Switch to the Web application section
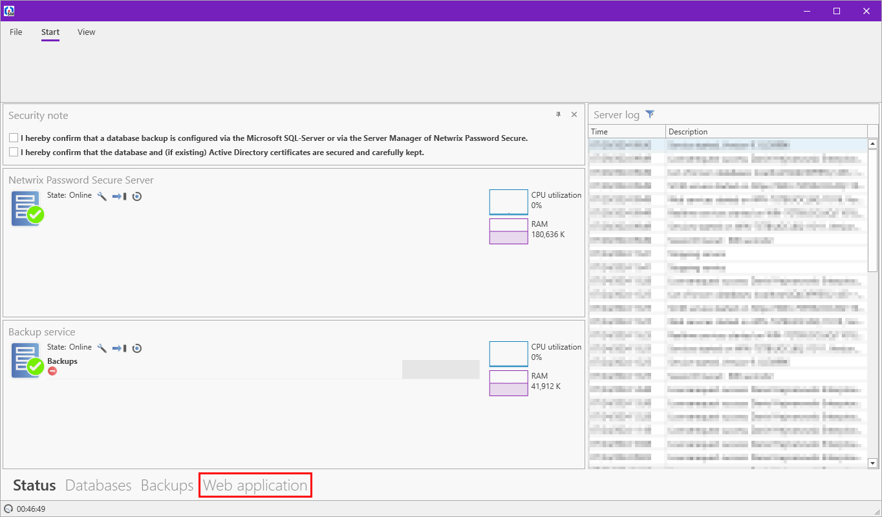Screen dimensions: 882x517 pyautogui.click(x=255, y=485)
